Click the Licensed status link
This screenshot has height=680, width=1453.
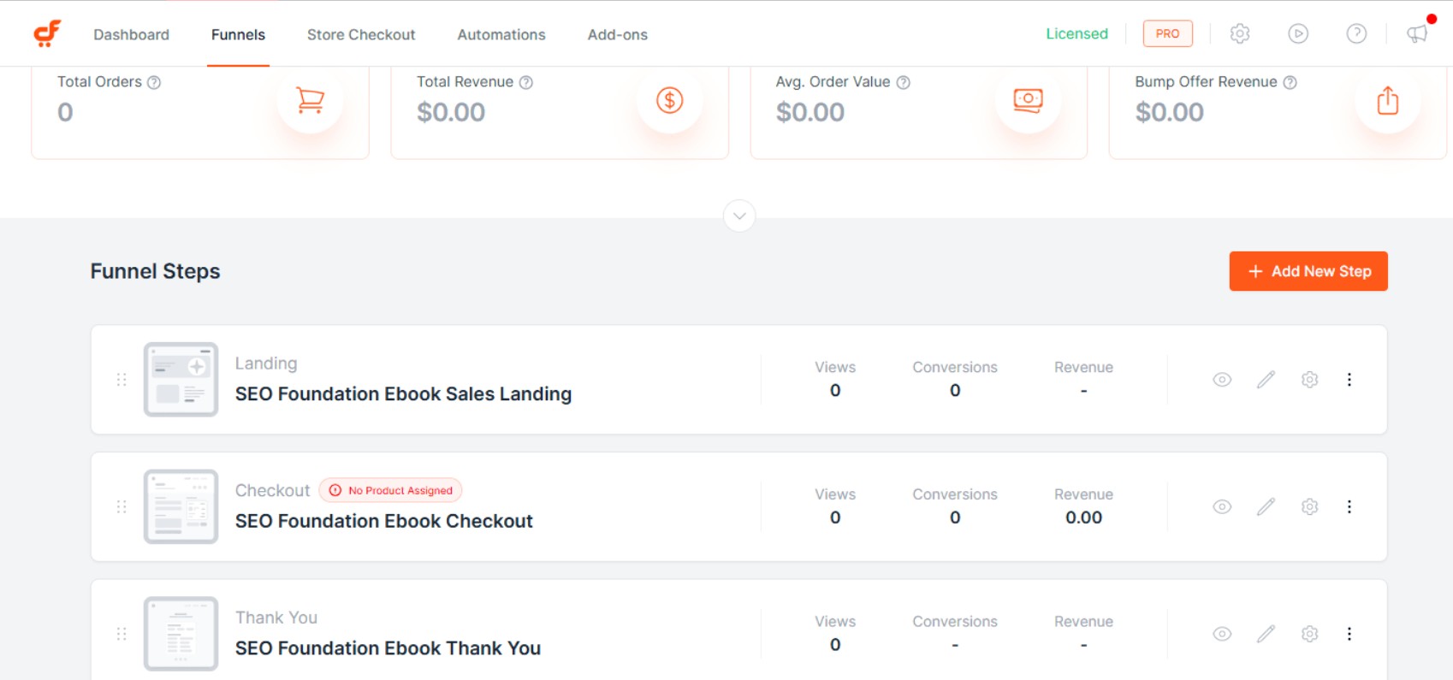1076,33
